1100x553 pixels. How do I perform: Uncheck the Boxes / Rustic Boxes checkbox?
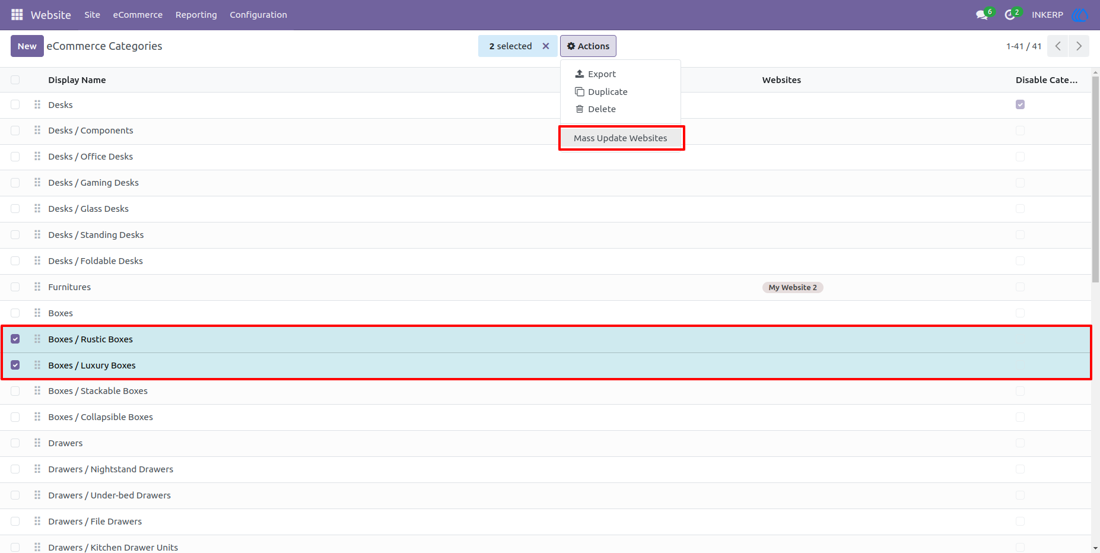pyautogui.click(x=15, y=339)
